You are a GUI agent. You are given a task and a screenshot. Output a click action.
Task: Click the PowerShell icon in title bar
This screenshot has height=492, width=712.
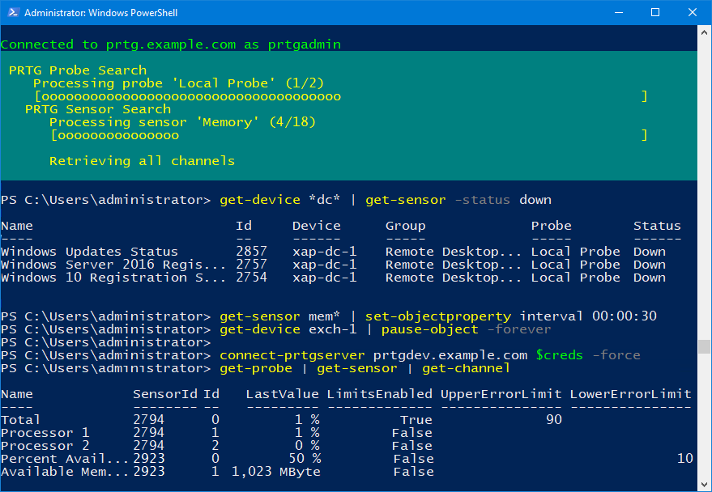(13, 12)
